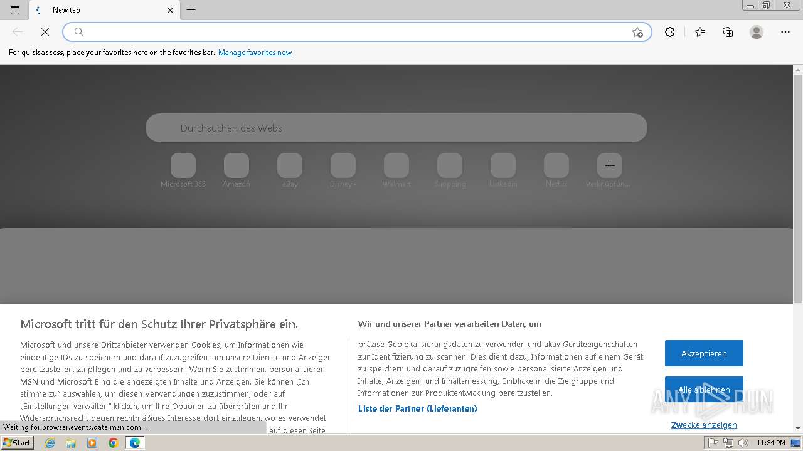Click the Alle ablehnen button
The image size is (803, 451).
[704, 390]
